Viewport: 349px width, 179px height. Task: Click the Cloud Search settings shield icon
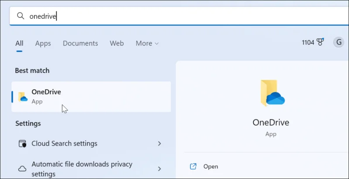click(22, 144)
